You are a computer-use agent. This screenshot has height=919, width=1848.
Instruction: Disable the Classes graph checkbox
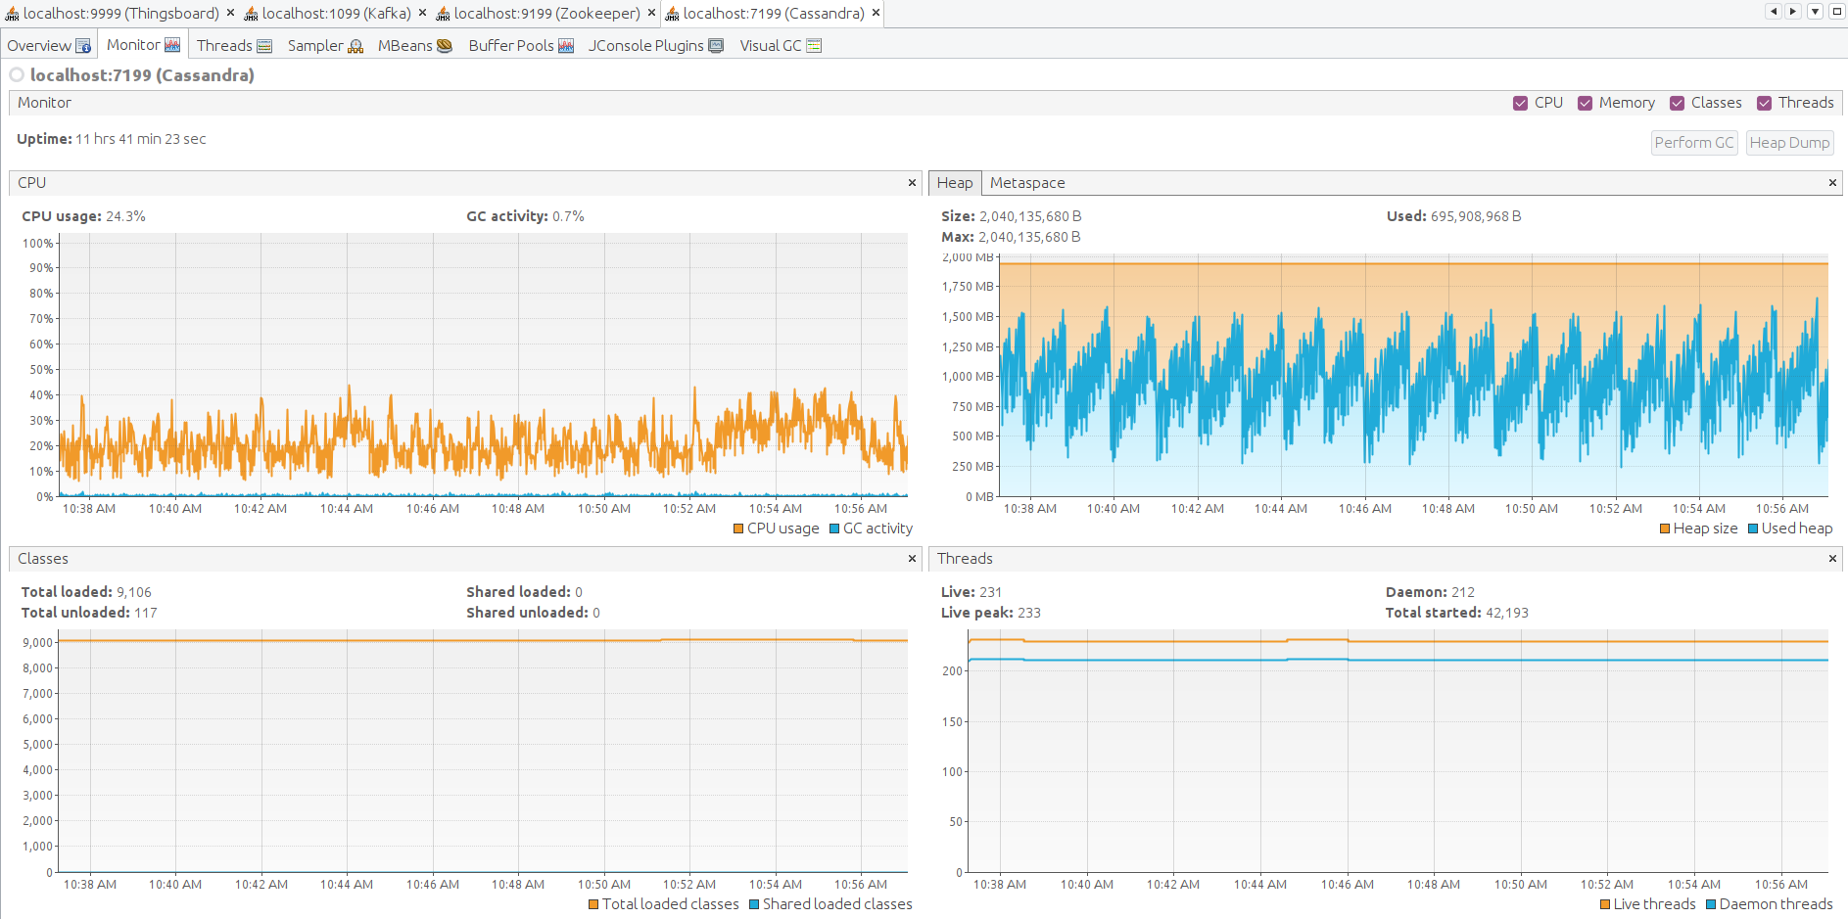[1677, 103]
